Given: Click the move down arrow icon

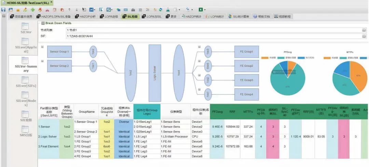Looking at the screenshot, I should (x=77, y=10).
